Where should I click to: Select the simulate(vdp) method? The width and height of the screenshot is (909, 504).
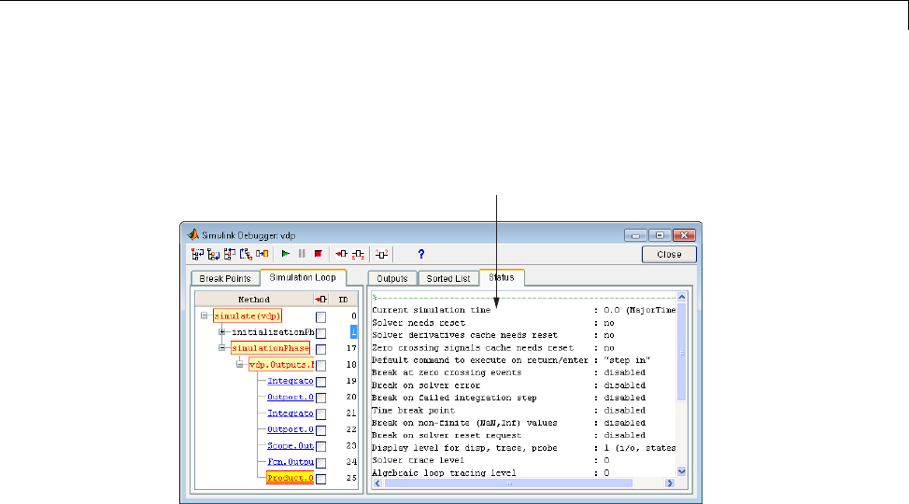248,315
